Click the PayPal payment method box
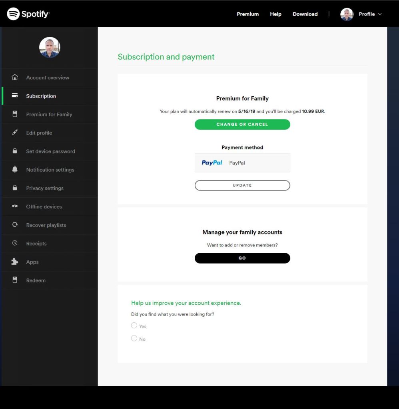The width and height of the screenshot is (399, 409). tap(242, 163)
